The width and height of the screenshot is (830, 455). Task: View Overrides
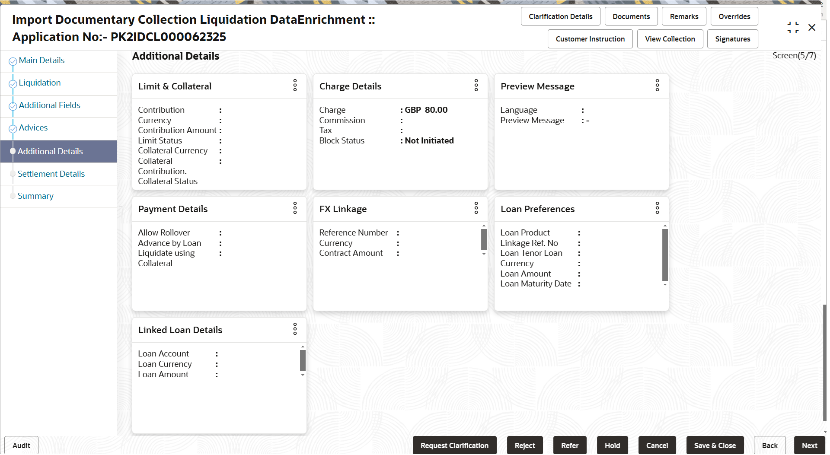(x=734, y=16)
